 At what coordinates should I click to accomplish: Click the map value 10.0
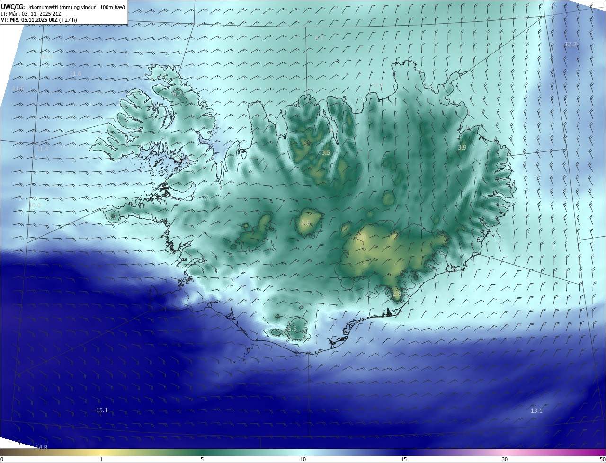(x=35, y=205)
